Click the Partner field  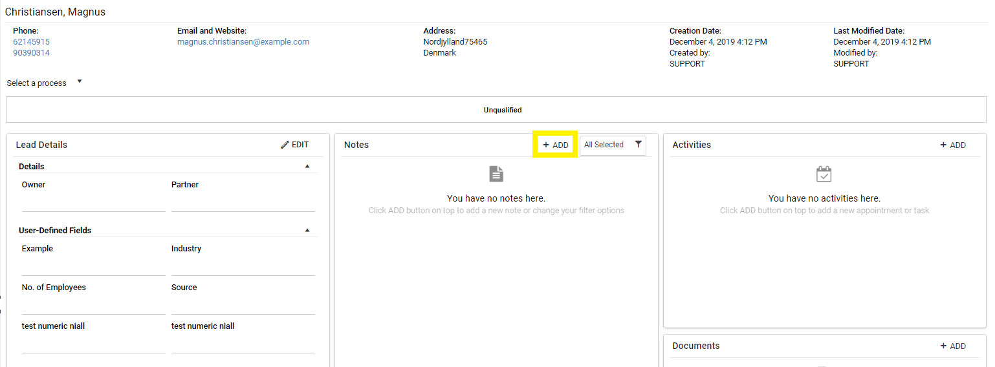point(243,203)
